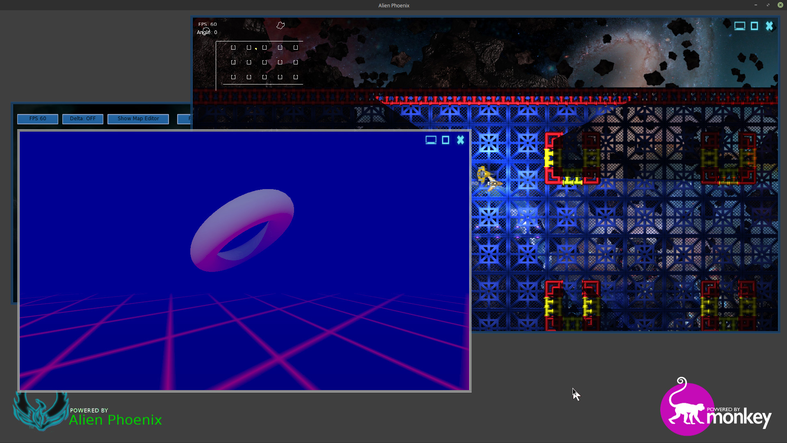Screen dimensions: 787x443
Task: Click the white asteroid outline right of the FPS text
Action: [281, 25]
